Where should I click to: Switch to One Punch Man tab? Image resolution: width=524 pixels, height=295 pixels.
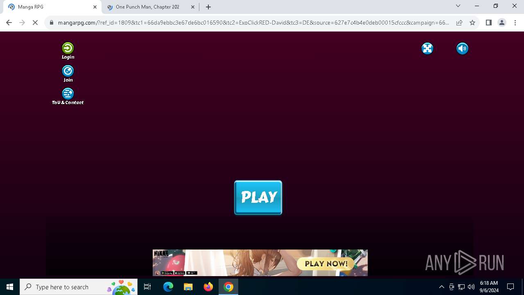point(151,7)
